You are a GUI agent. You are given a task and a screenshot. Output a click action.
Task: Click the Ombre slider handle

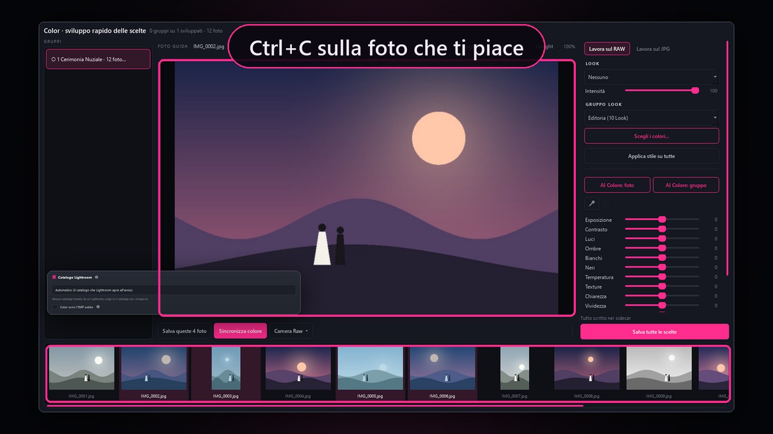tap(662, 248)
